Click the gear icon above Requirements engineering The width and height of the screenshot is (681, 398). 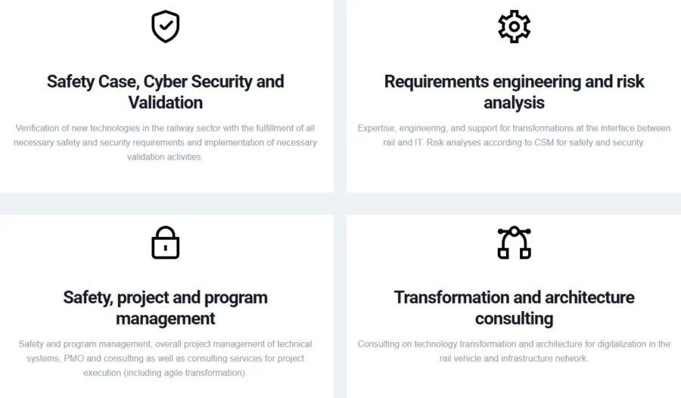pyautogui.click(x=515, y=26)
